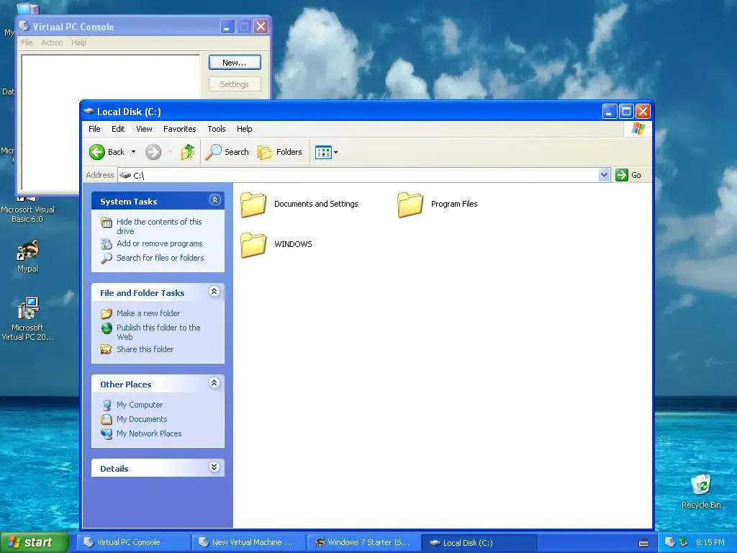Select the Documents and Settings folder icon

tap(254, 204)
